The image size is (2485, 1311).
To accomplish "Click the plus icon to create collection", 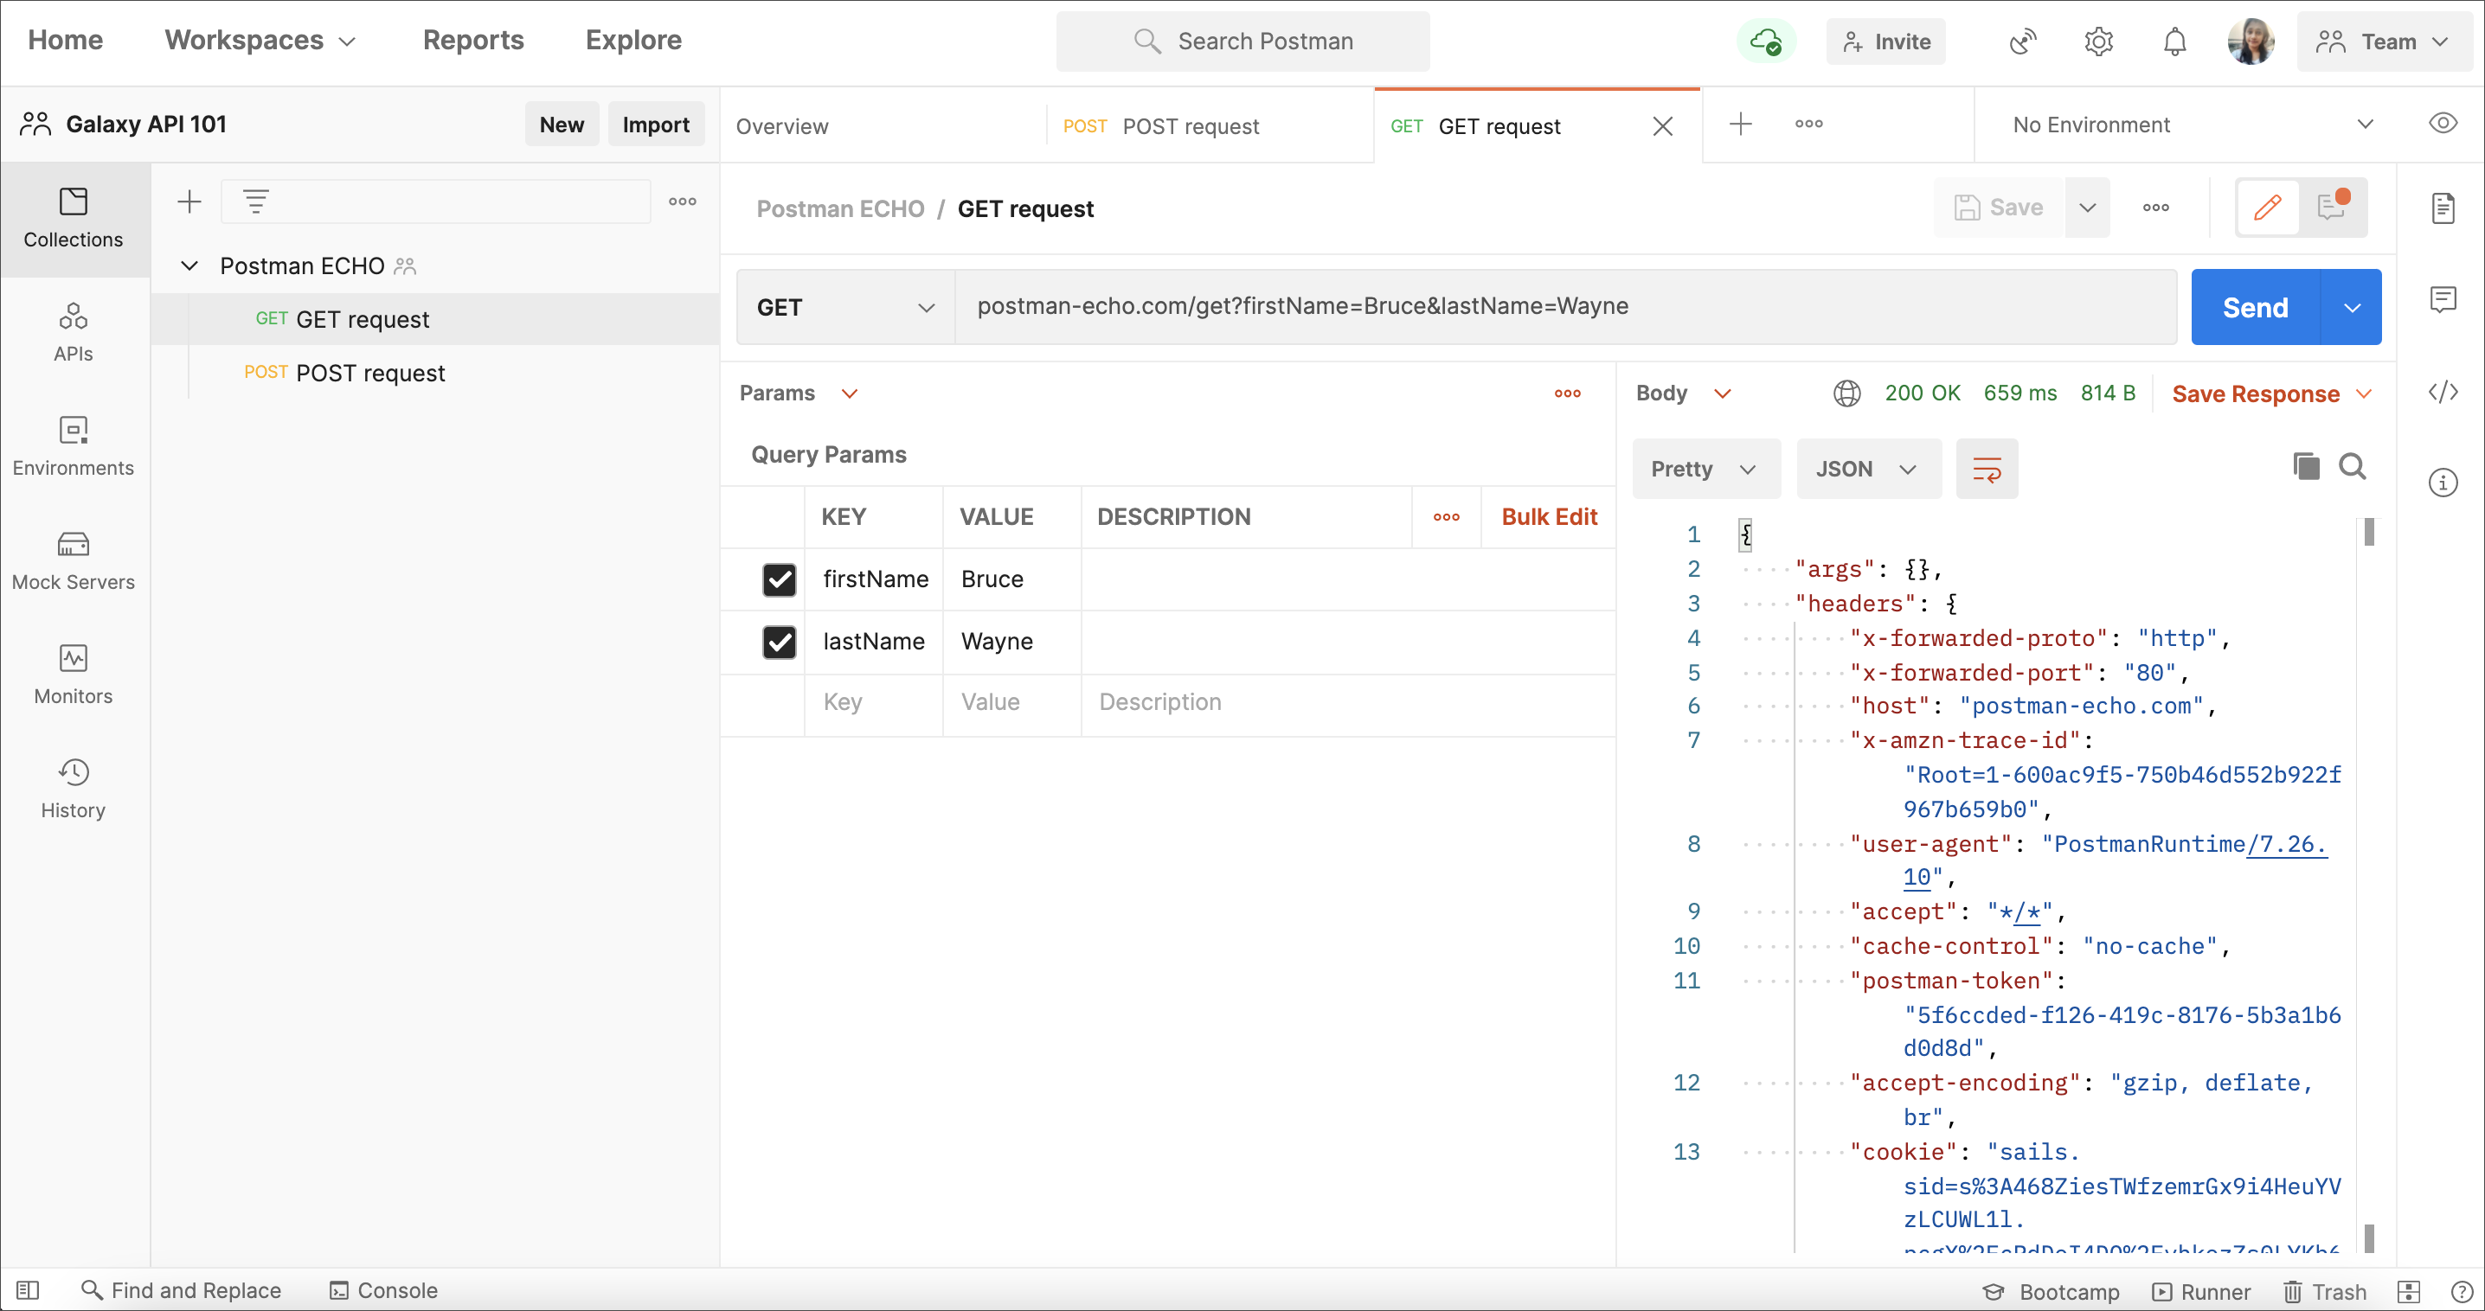I will coord(189,201).
